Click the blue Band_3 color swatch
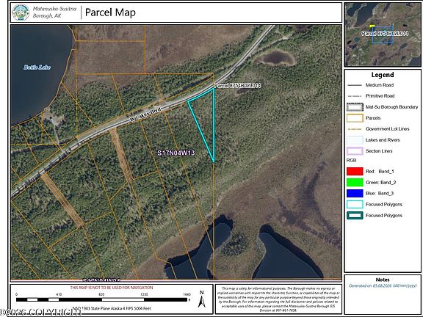Viewport: 423px width, 317px height. 355,194
